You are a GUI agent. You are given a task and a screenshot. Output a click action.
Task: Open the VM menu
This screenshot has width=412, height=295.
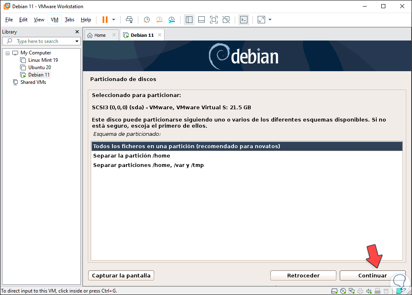click(x=55, y=20)
